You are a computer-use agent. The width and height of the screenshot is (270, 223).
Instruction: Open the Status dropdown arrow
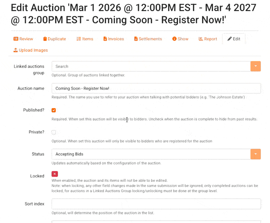pos(255,154)
